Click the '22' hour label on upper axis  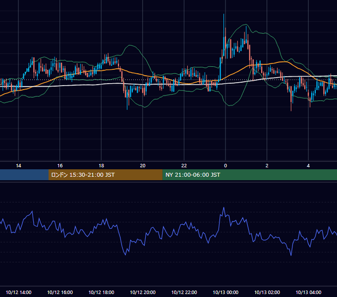(x=184, y=166)
